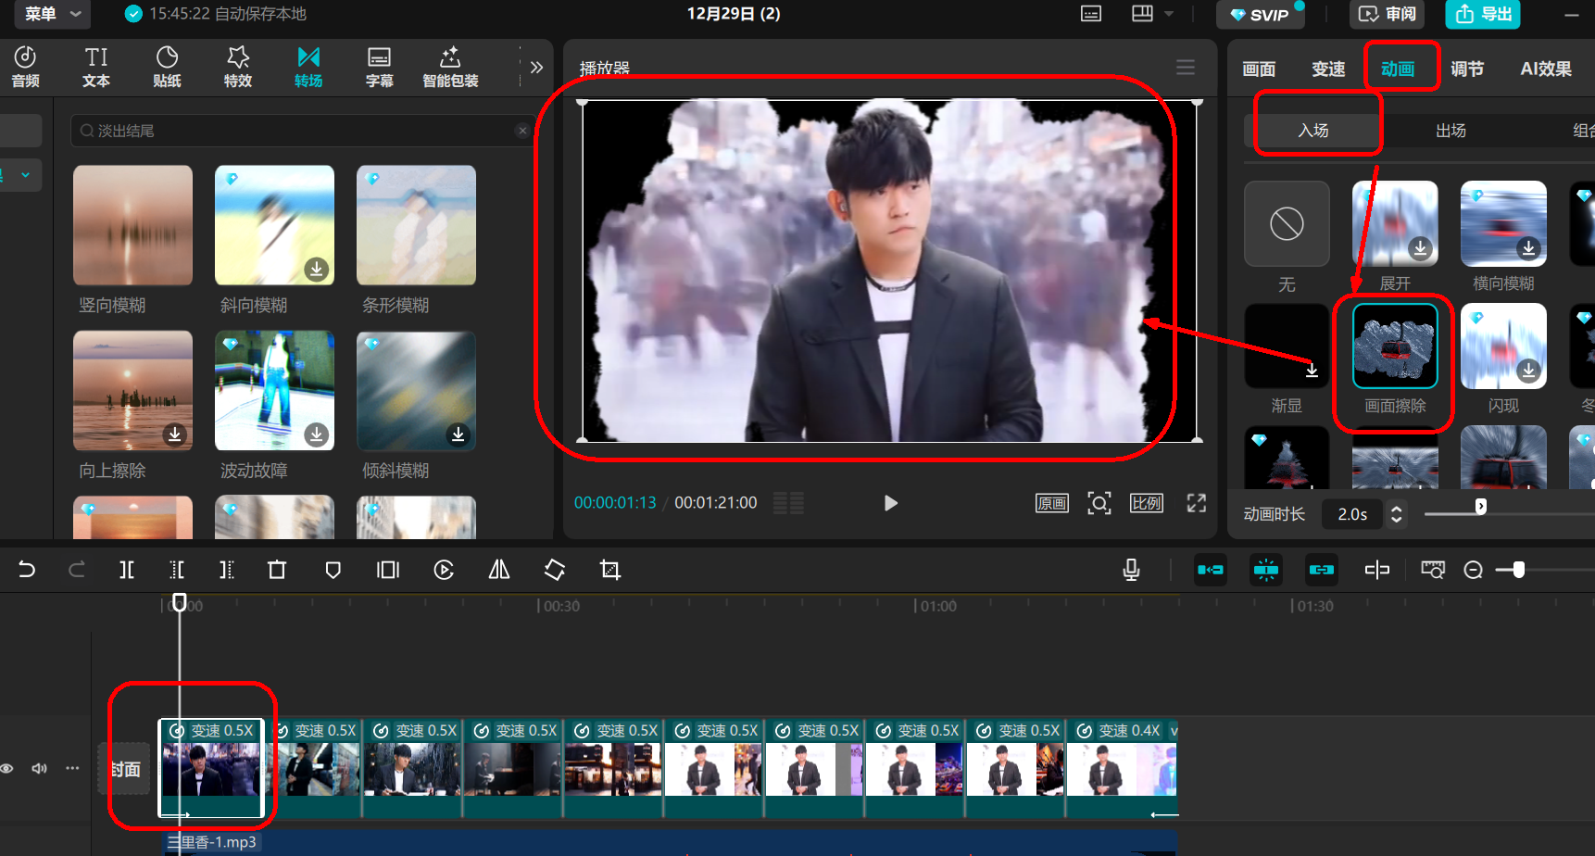
Task: Select the 闪现 entrance animation
Action: (1503, 346)
